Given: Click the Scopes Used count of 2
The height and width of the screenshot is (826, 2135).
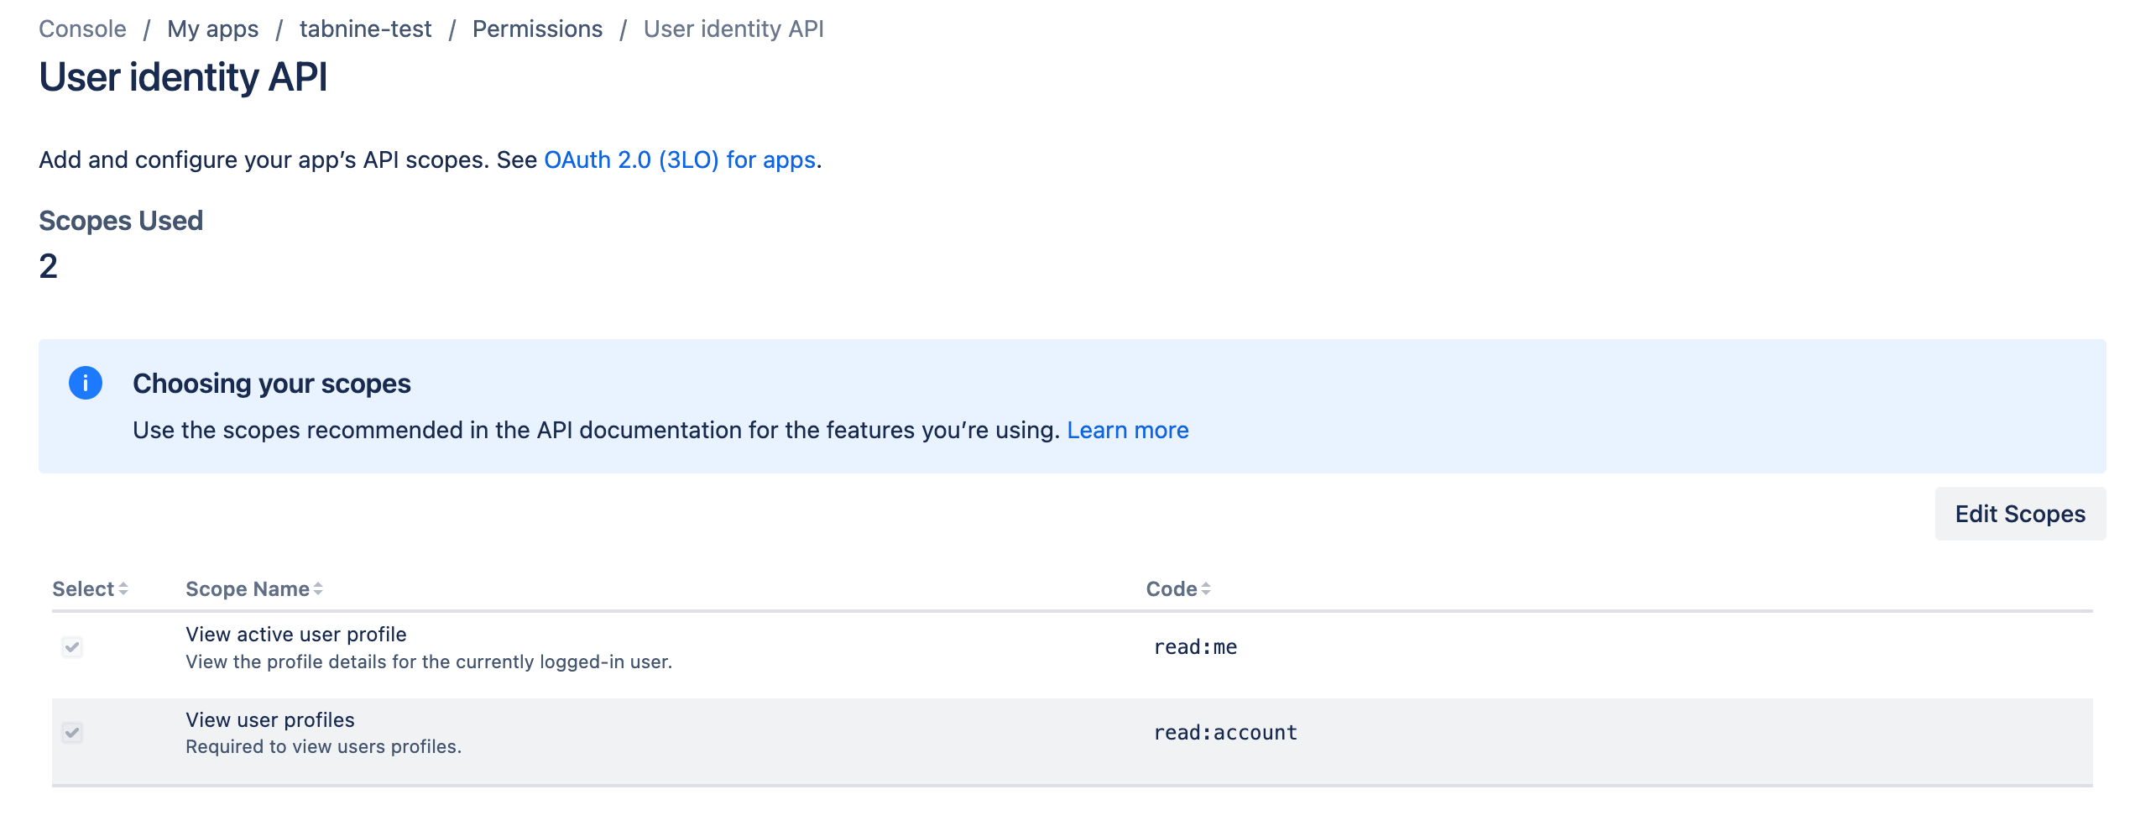Looking at the screenshot, I should tap(49, 267).
